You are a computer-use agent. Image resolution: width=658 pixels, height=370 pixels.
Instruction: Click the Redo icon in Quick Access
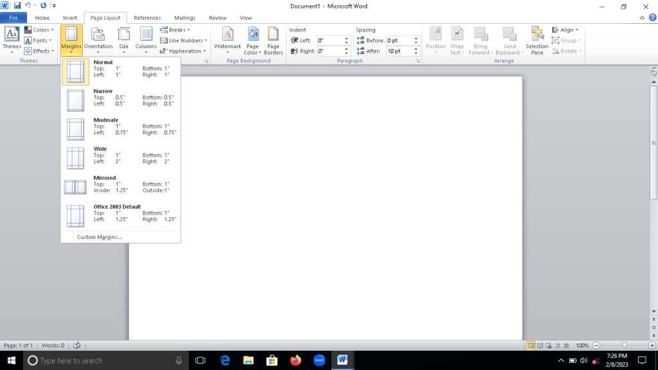(43, 5)
